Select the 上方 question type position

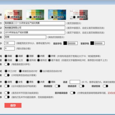point(17,60)
